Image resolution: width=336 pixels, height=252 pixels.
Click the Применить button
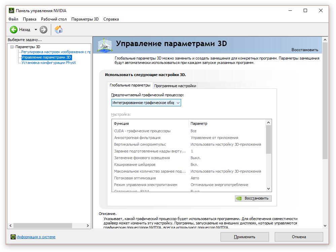[x=244, y=237]
